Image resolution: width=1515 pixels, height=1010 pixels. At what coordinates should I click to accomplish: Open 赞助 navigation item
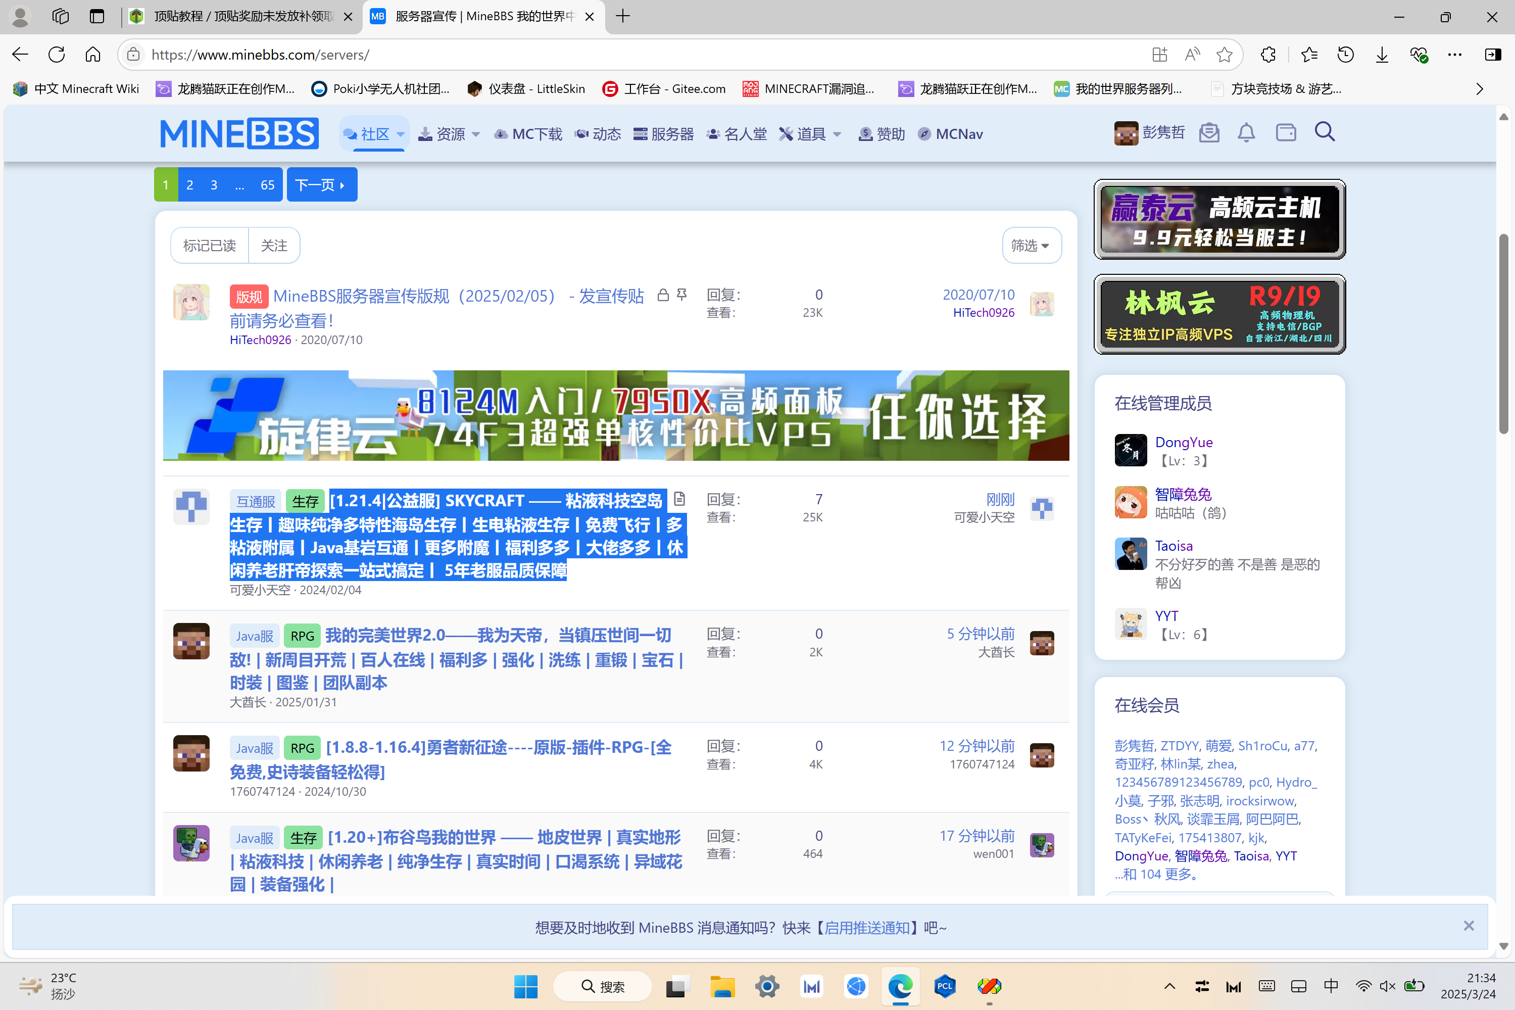[882, 134]
